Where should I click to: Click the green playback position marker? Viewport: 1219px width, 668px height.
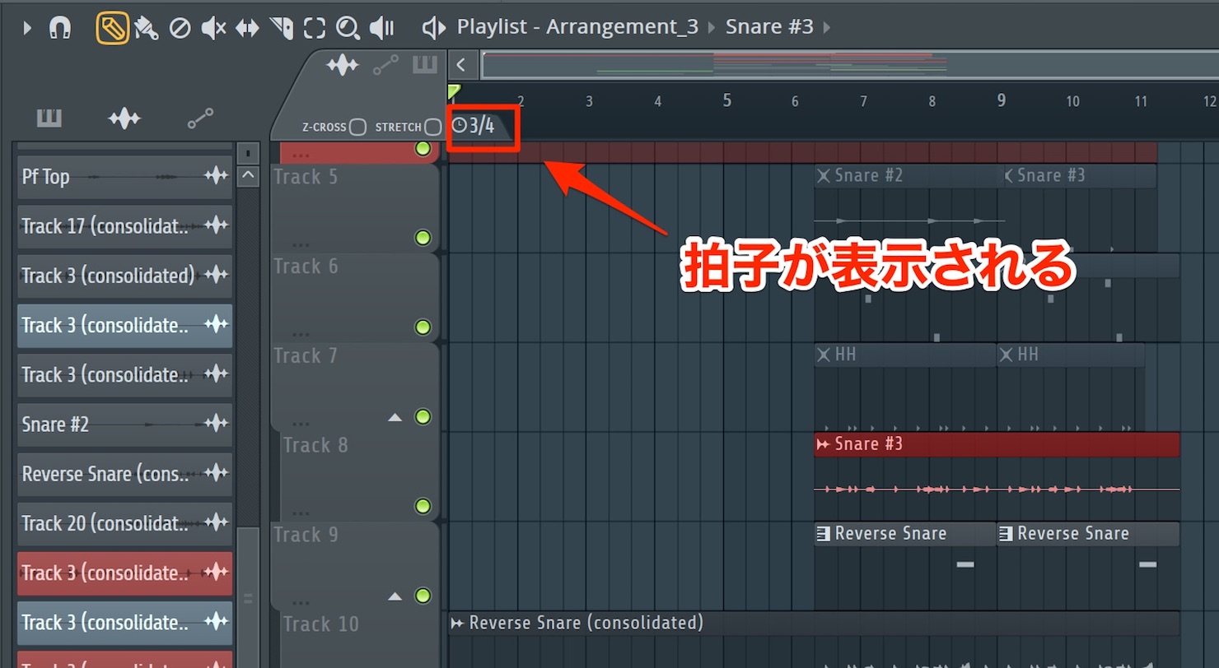[x=455, y=90]
